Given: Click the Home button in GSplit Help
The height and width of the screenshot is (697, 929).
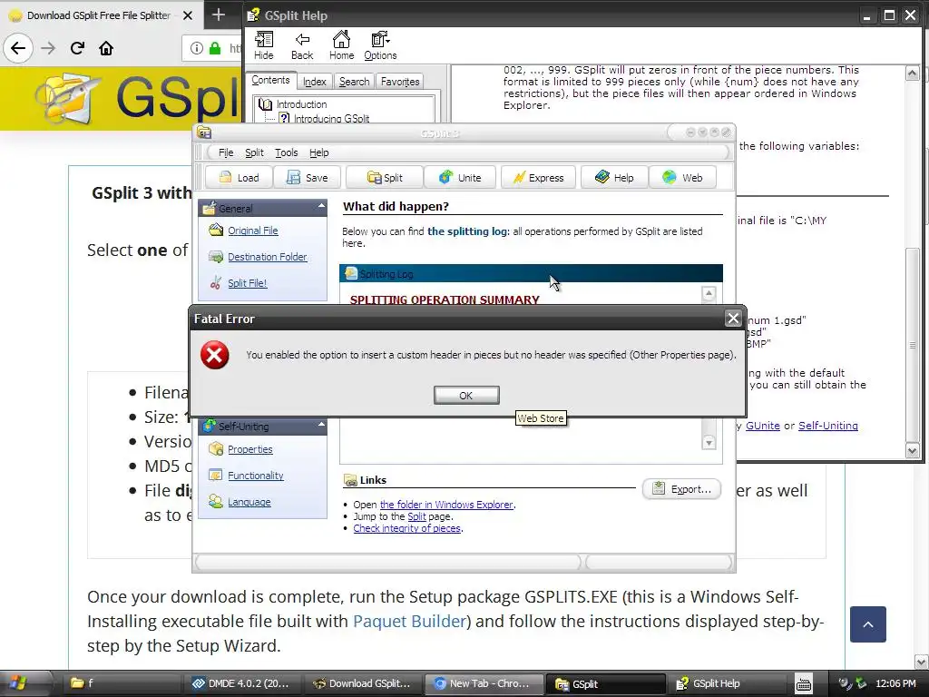Looking at the screenshot, I should tap(341, 45).
